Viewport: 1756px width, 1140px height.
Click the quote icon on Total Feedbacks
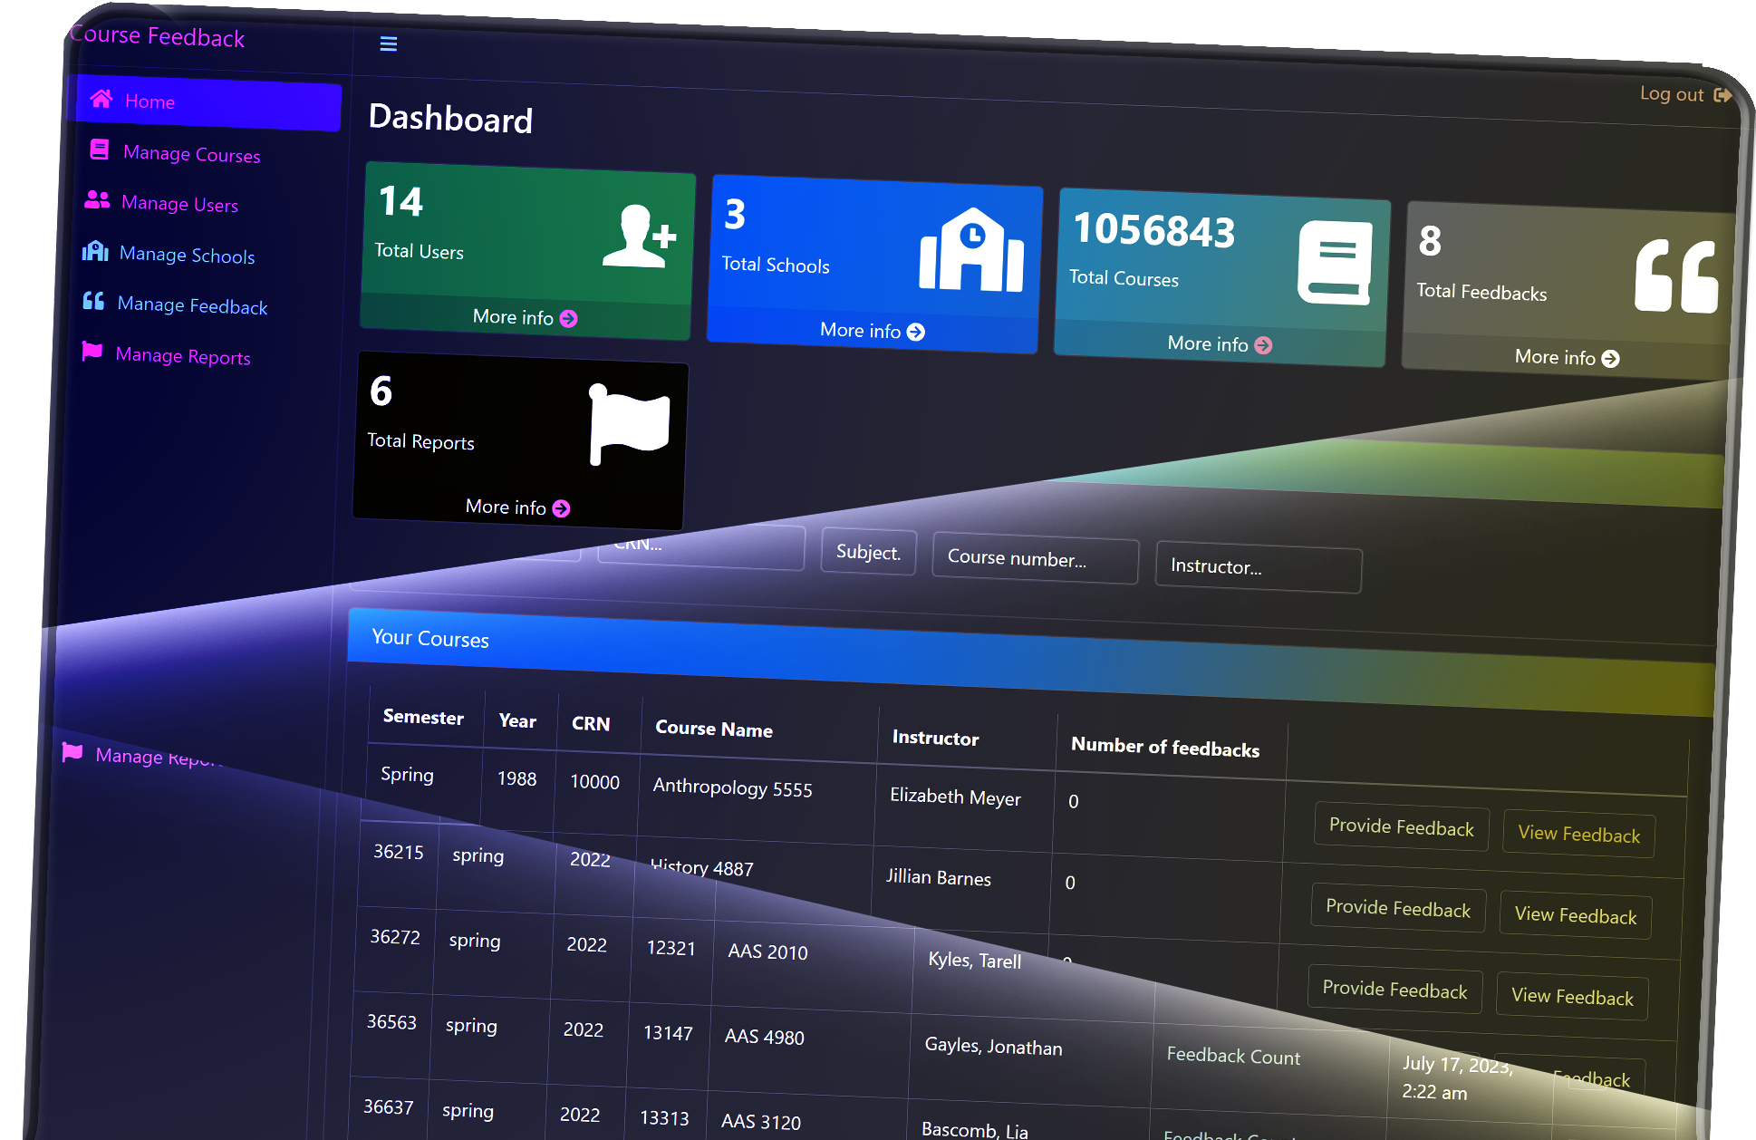tap(1675, 276)
